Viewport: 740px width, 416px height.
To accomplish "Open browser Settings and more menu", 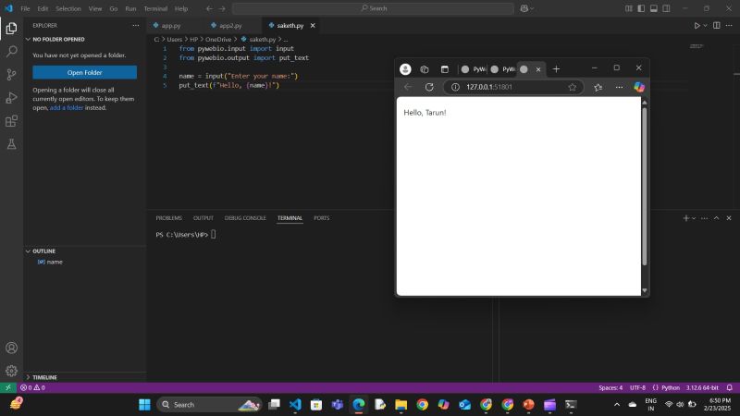I will [x=619, y=87].
